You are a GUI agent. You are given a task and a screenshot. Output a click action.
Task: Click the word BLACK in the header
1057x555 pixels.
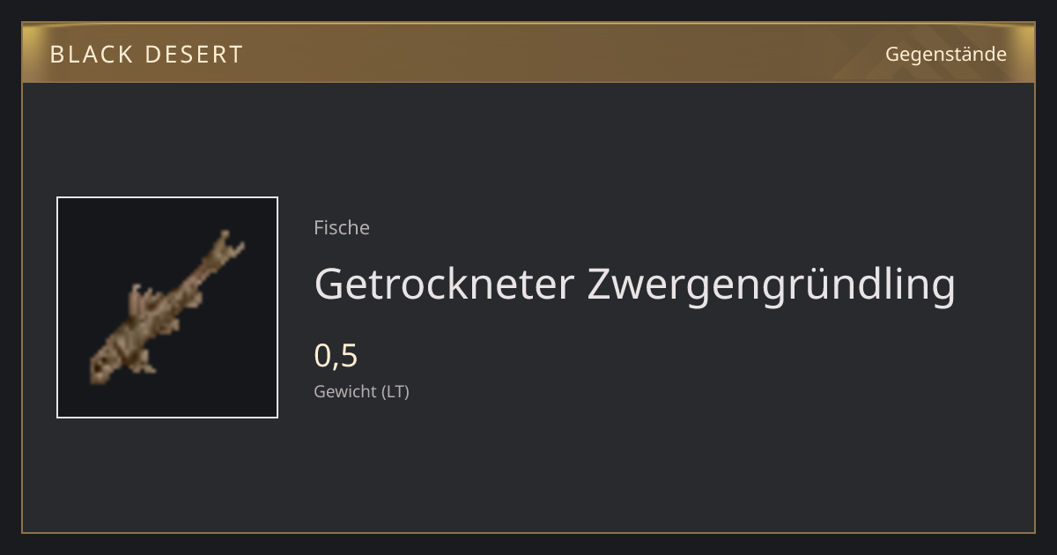[x=91, y=55]
